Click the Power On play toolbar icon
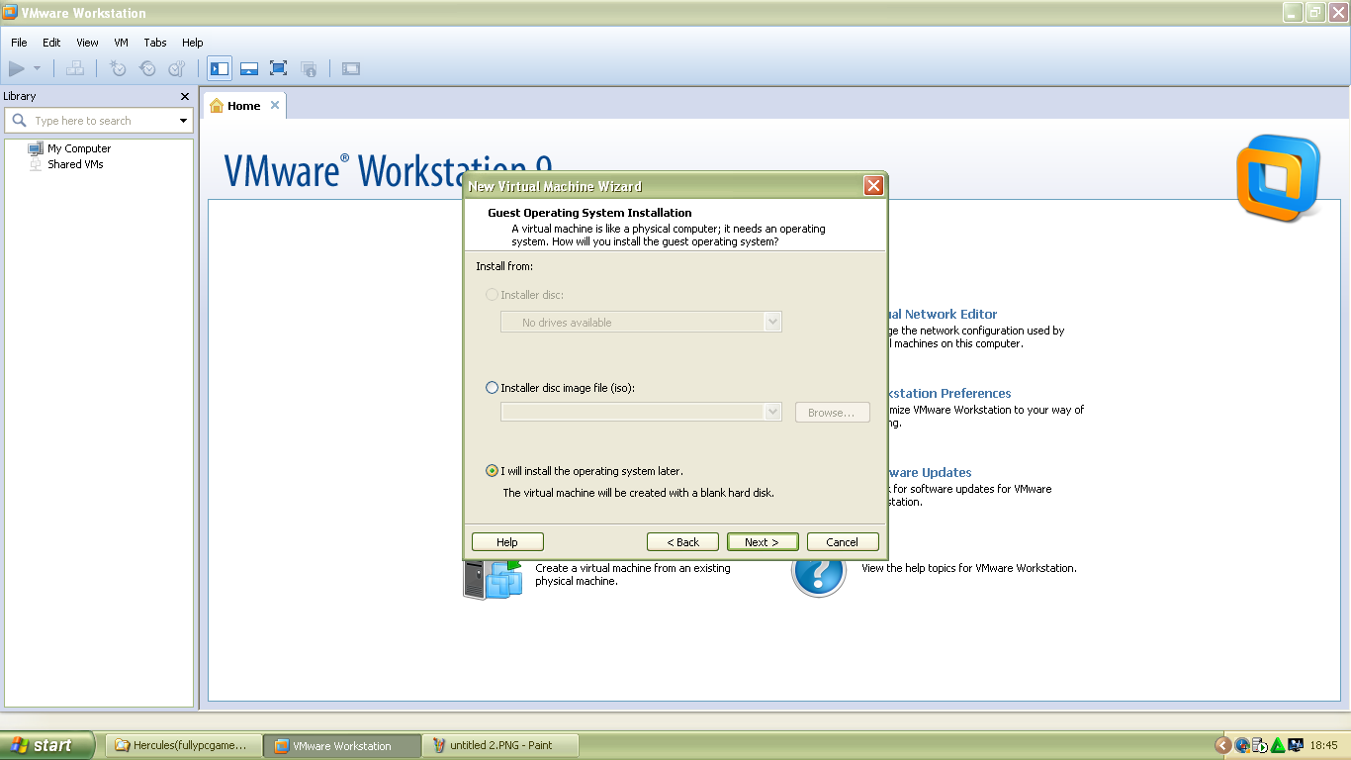Screen dimensions: 1351x760 pos(16,68)
